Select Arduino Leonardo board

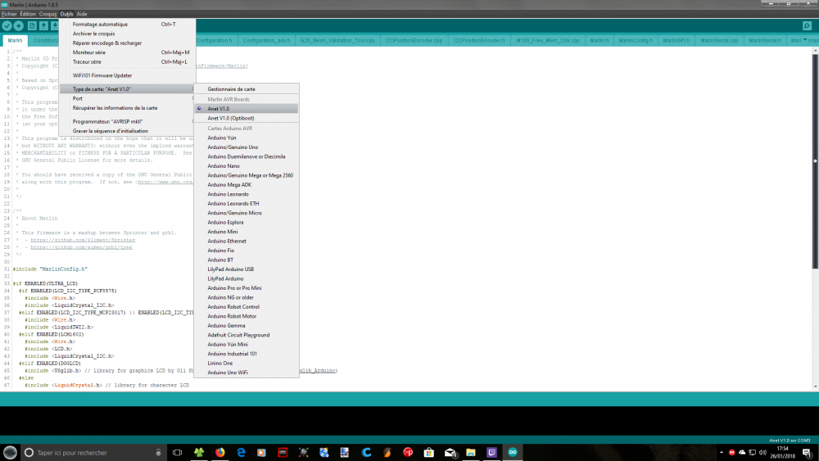pyautogui.click(x=246, y=194)
